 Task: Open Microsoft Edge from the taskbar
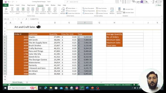tap(46, 88)
